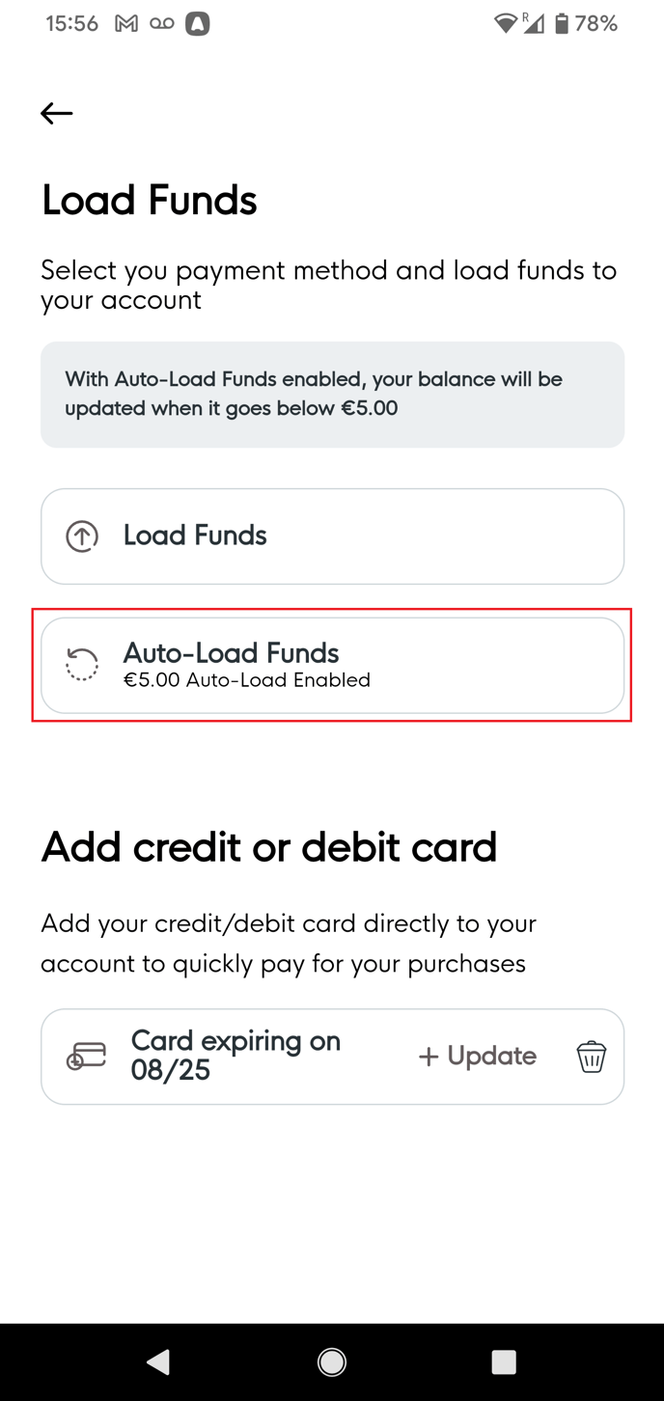Tap the "A" notification icon in status bar

tap(198, 24)
